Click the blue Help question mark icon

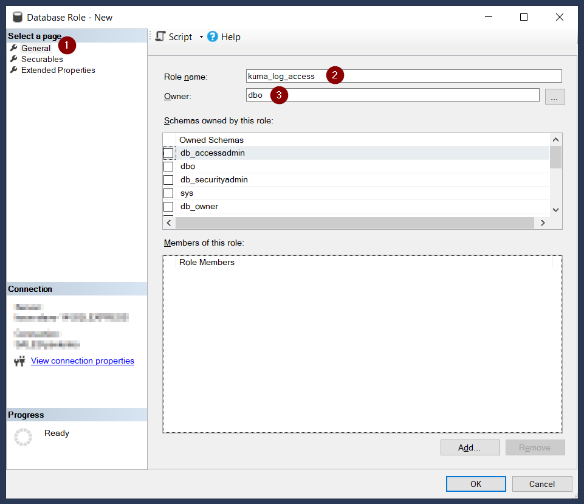pos(213,36)
